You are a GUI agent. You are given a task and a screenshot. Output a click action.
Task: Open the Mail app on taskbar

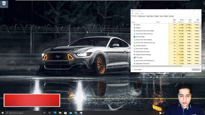click(x=70, y=113)
